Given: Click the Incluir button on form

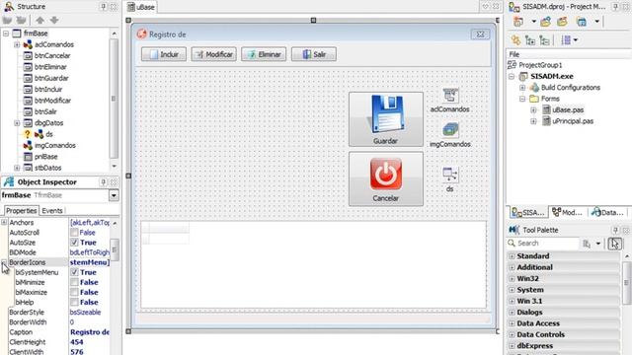Looking at the screenshot, I should click(x=164, y=54).
